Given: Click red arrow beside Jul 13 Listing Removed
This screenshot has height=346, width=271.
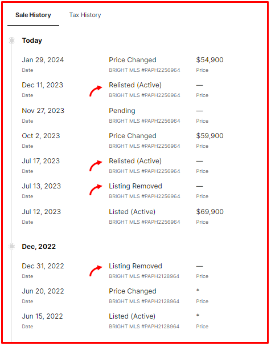Looking at the screenshot, I should [x=96, y=190].
